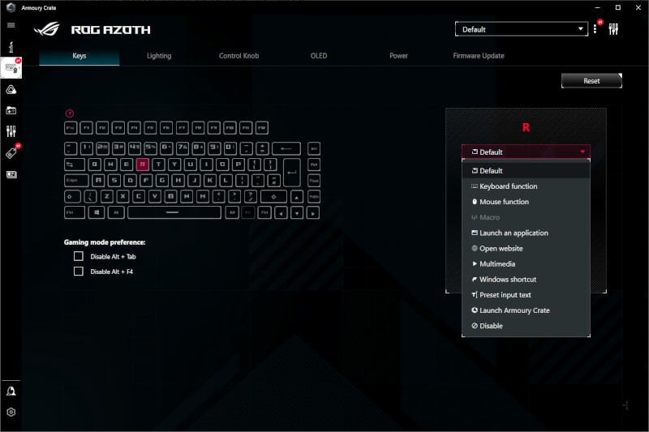This screenshot has height=432, width=649.
Task: Select the left Alt key
Action: click(x=116, y=212)
